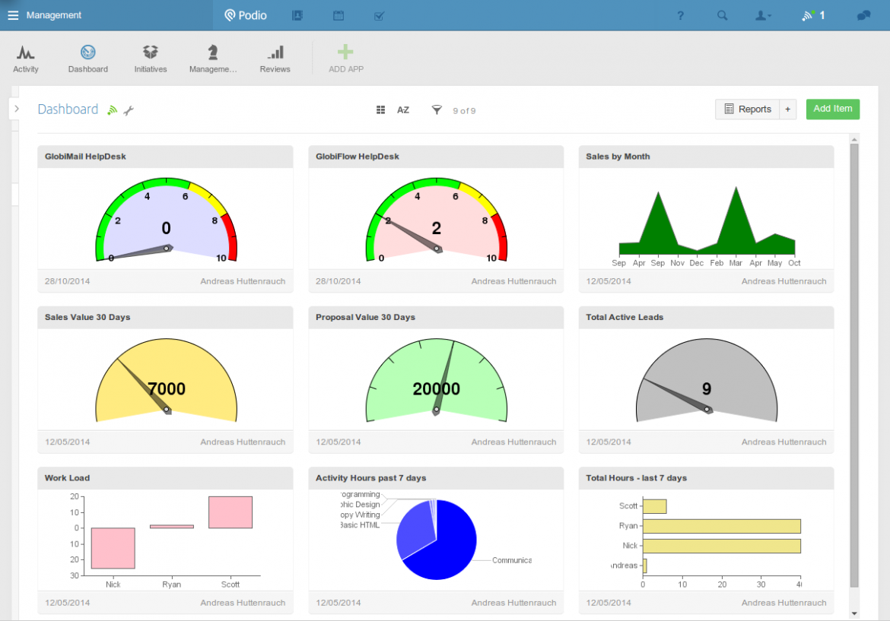Switch to grid badge view

(380, 109)
